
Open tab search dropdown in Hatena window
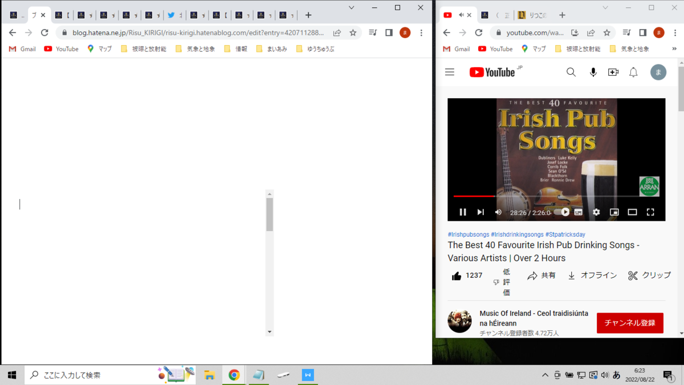point(352,8)
